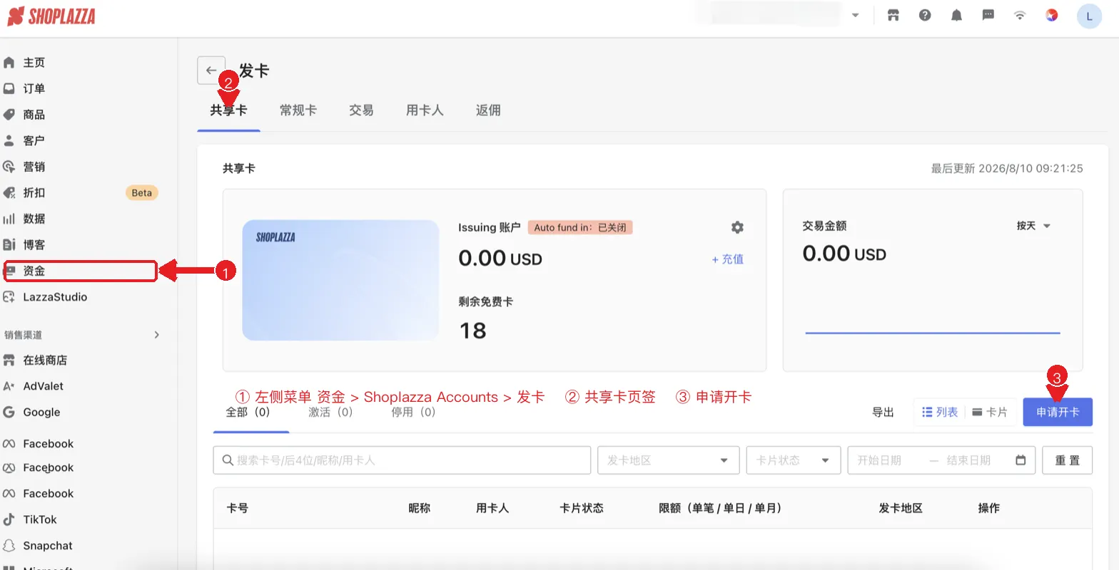Open 资金 in the left menu

point(80,271)
